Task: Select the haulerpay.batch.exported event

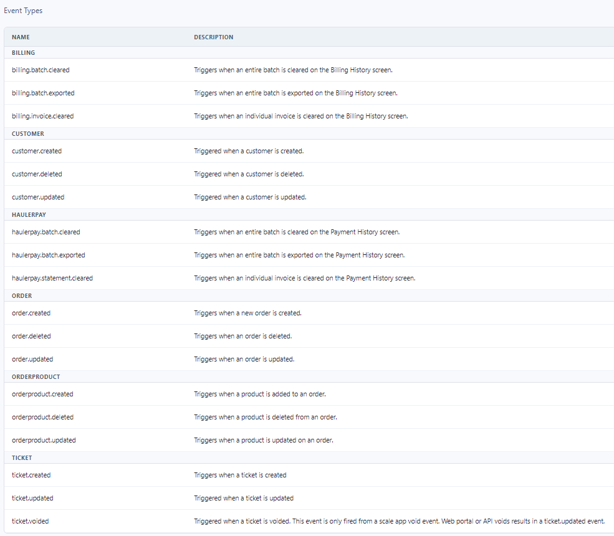Action: tap(49, 255)
